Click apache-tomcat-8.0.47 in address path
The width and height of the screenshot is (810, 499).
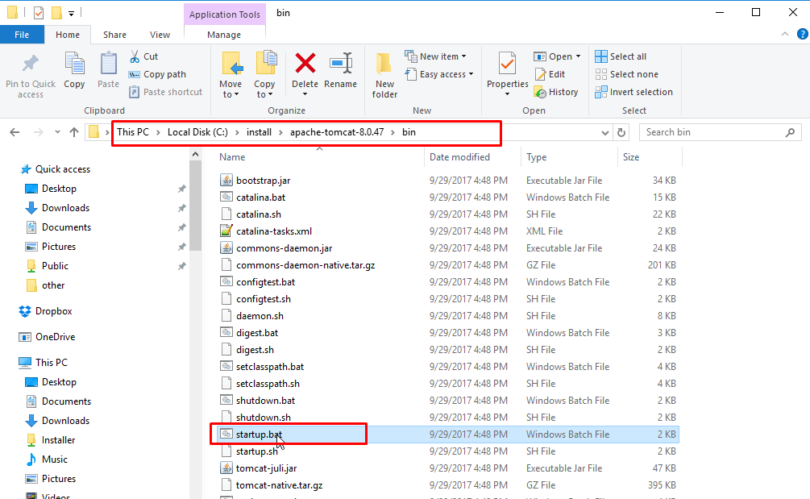(x=337, y=132)
